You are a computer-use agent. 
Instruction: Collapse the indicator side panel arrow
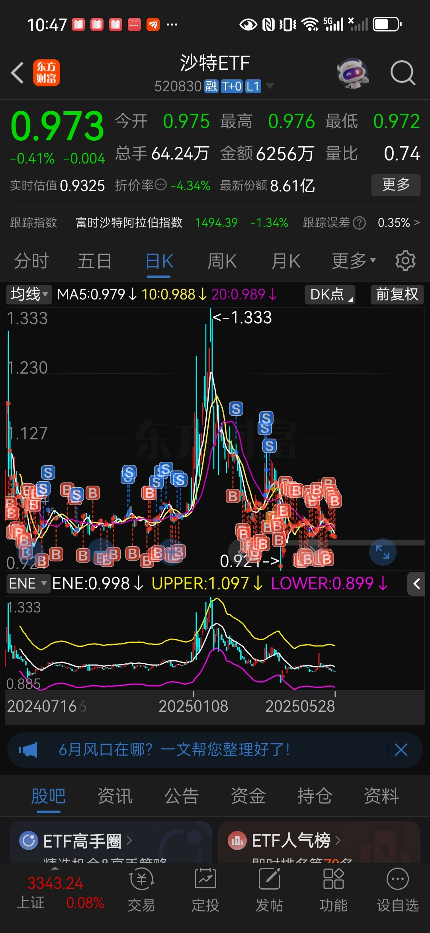point(416,584)
